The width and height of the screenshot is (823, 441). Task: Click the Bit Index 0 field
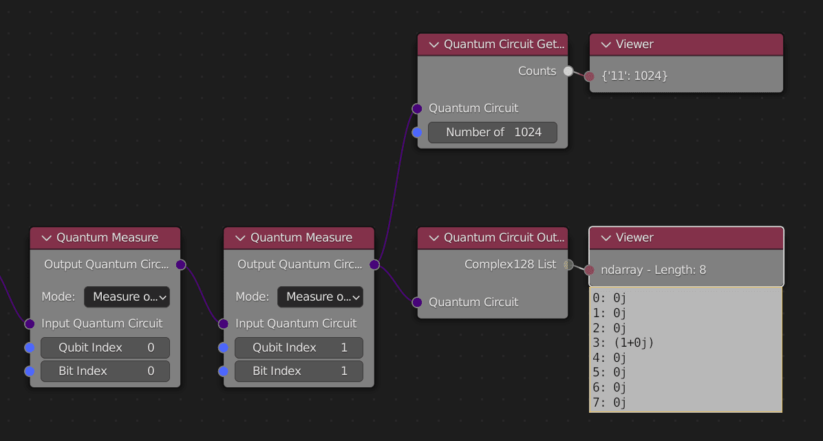coord(105,372)
